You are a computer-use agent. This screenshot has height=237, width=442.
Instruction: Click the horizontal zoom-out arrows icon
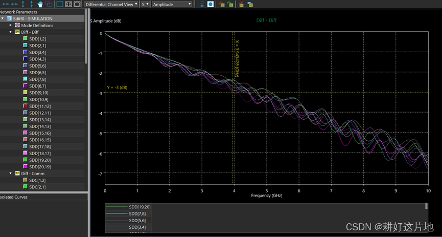coord(5,4)
